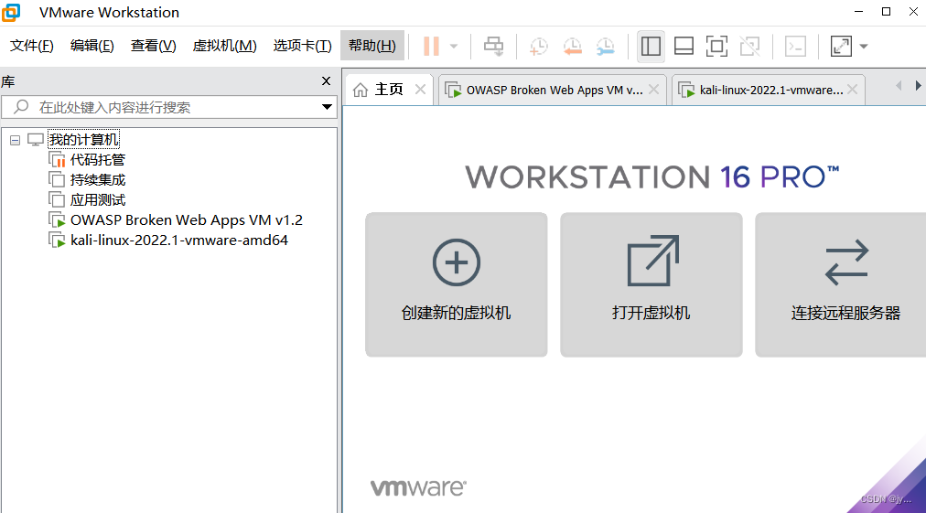The height and width of the screenshot is (513, 926).
Task: Click send Ctrl+Alt+Del toolbar icon
Action: click(x=494, y=46)
